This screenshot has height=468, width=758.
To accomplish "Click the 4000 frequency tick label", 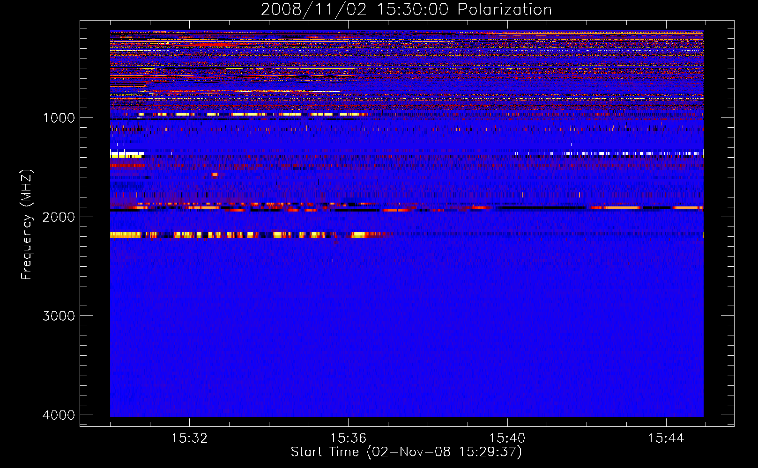I will pyautogui.click(x=59, y=415).
